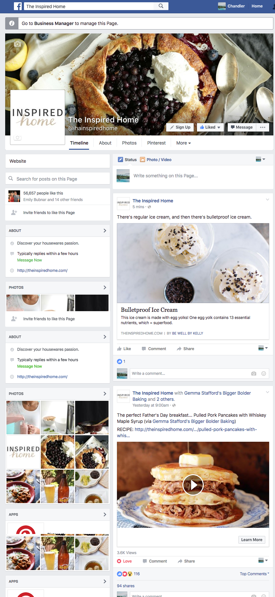Toggle Like on Bulletproof Ice Cream post
Viewport: 275px width, 597px height.
point(124,349)
